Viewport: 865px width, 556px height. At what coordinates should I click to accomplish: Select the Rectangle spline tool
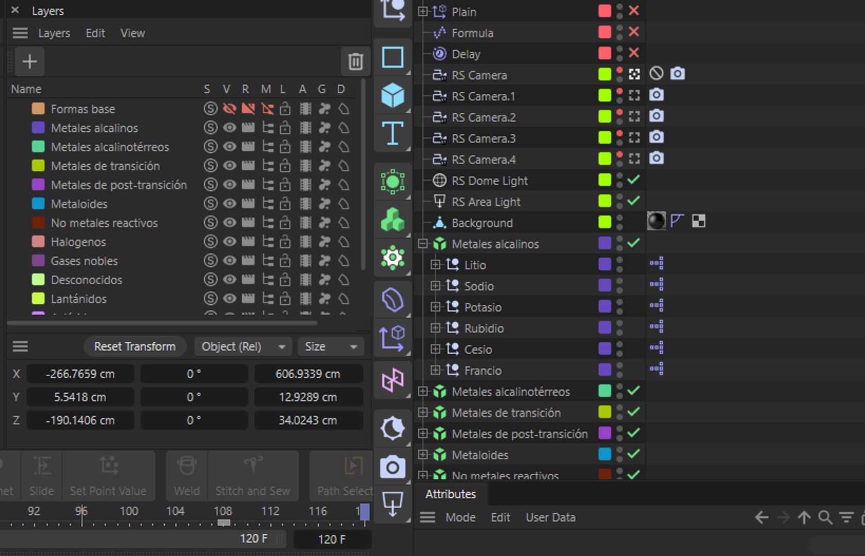392,57
